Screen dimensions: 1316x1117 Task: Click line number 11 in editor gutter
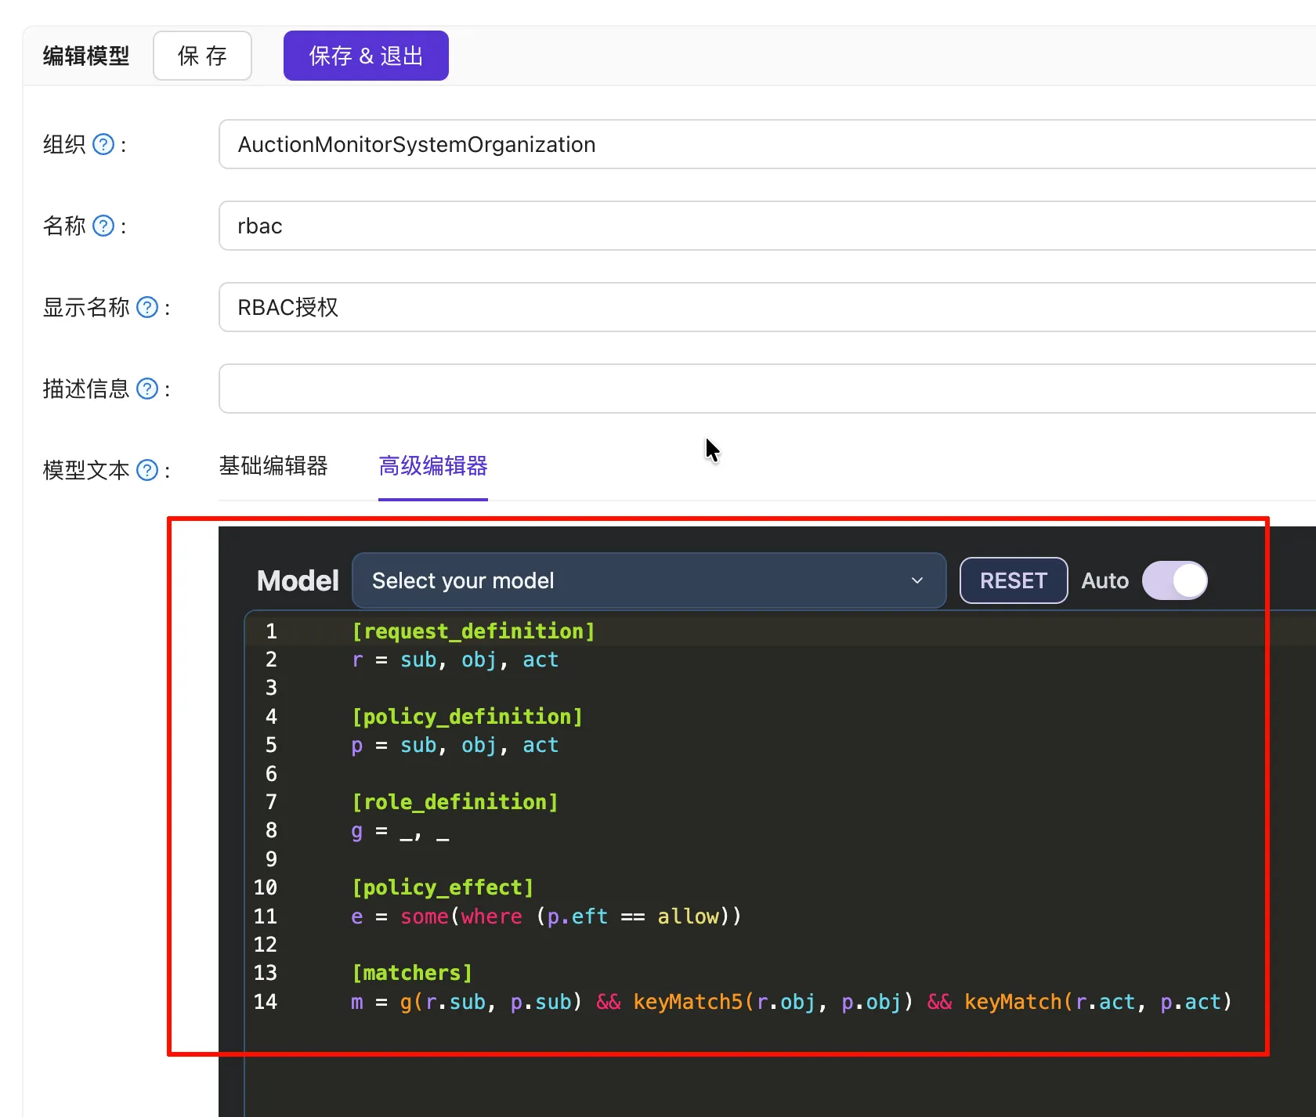[265, 917]
